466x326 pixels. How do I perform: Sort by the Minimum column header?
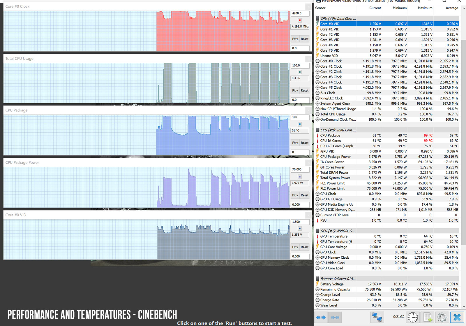400,8
